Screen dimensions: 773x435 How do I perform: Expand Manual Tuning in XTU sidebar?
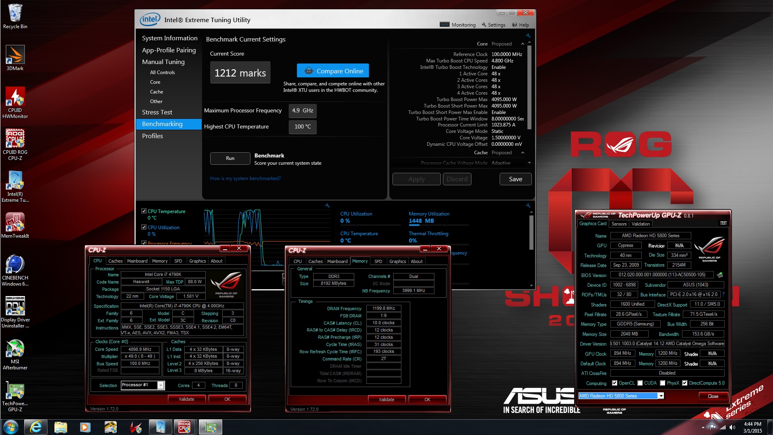point(163,62)
